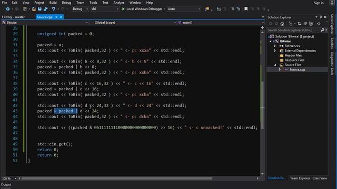Click the editor horizontal scrollbar thumb

tap(117, 178)
